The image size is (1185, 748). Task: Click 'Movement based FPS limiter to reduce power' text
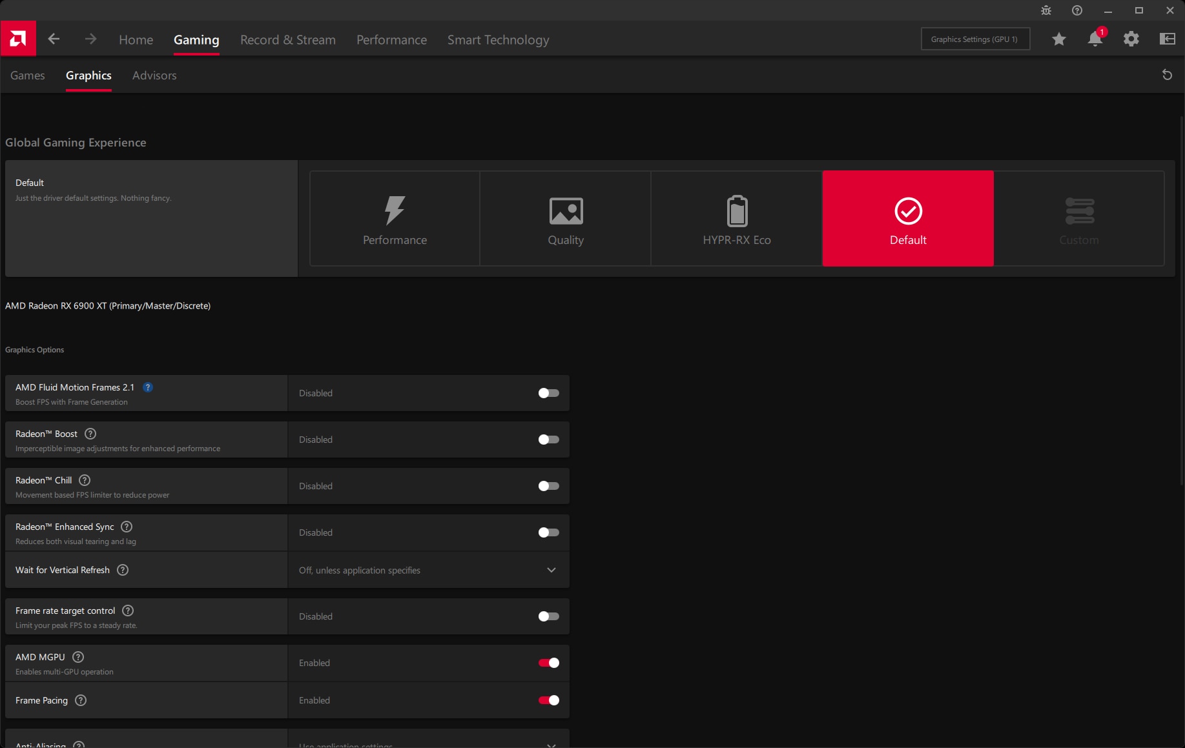(x=92, y=495)
